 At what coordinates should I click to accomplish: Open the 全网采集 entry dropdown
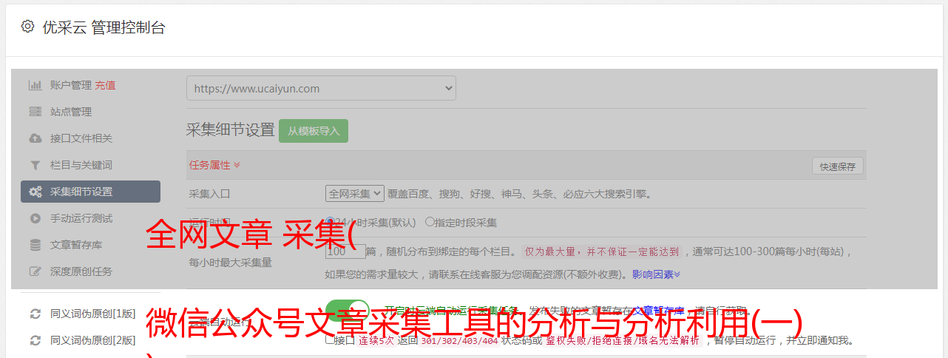pos(355,194)
